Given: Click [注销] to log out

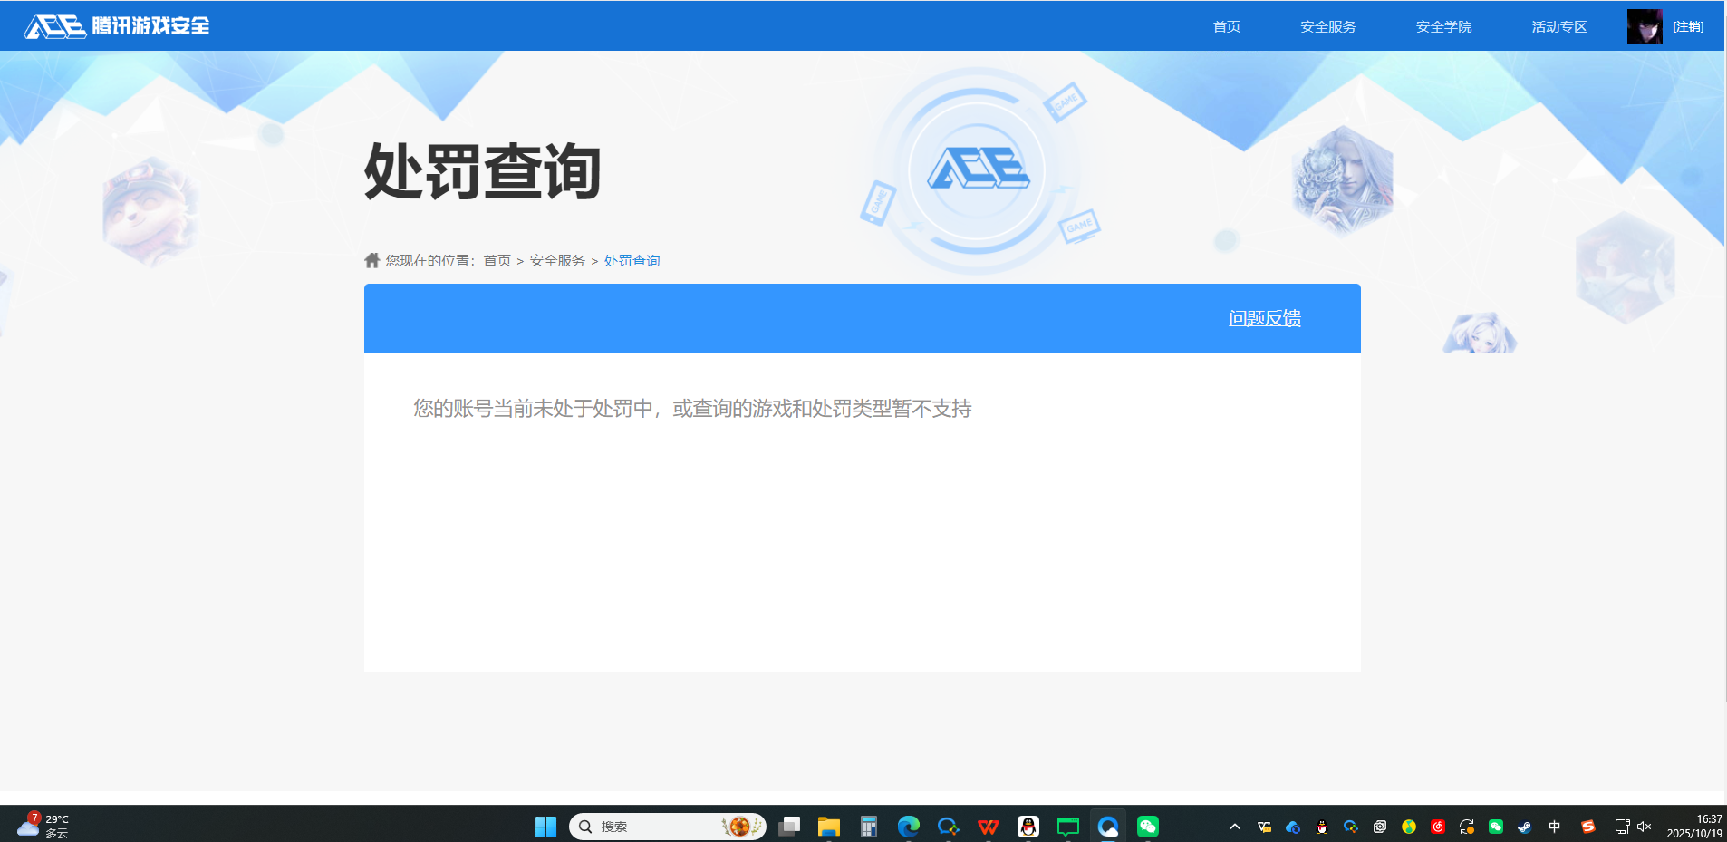Looking at the screenshot, I should pos(1689,26).
